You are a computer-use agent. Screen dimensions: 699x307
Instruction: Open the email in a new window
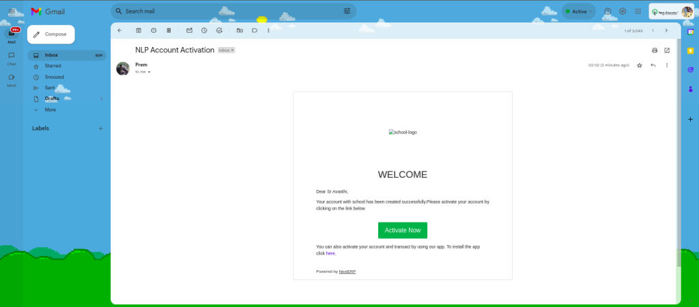[667, 50]
